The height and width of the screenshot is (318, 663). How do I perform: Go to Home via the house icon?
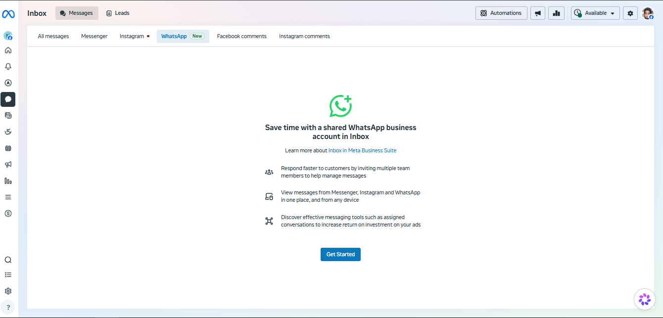(x=8, y=50)
